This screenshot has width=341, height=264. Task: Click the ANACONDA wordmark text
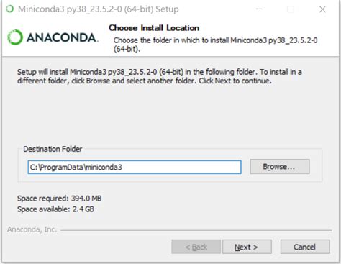pyautogui.click(x=63, y=37)
